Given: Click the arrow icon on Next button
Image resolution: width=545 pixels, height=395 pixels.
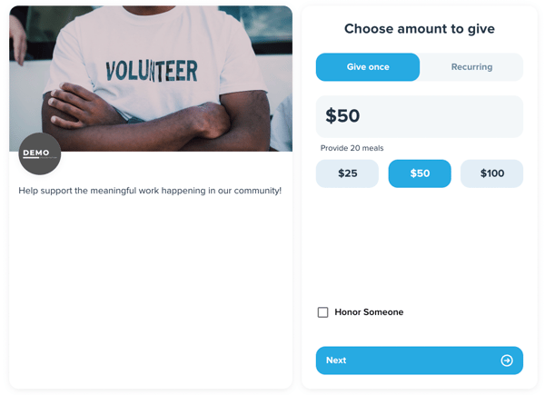Looking at the screenshot, I should (507, 360).
